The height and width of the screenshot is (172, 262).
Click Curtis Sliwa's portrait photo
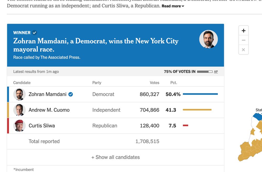point(19,126)
